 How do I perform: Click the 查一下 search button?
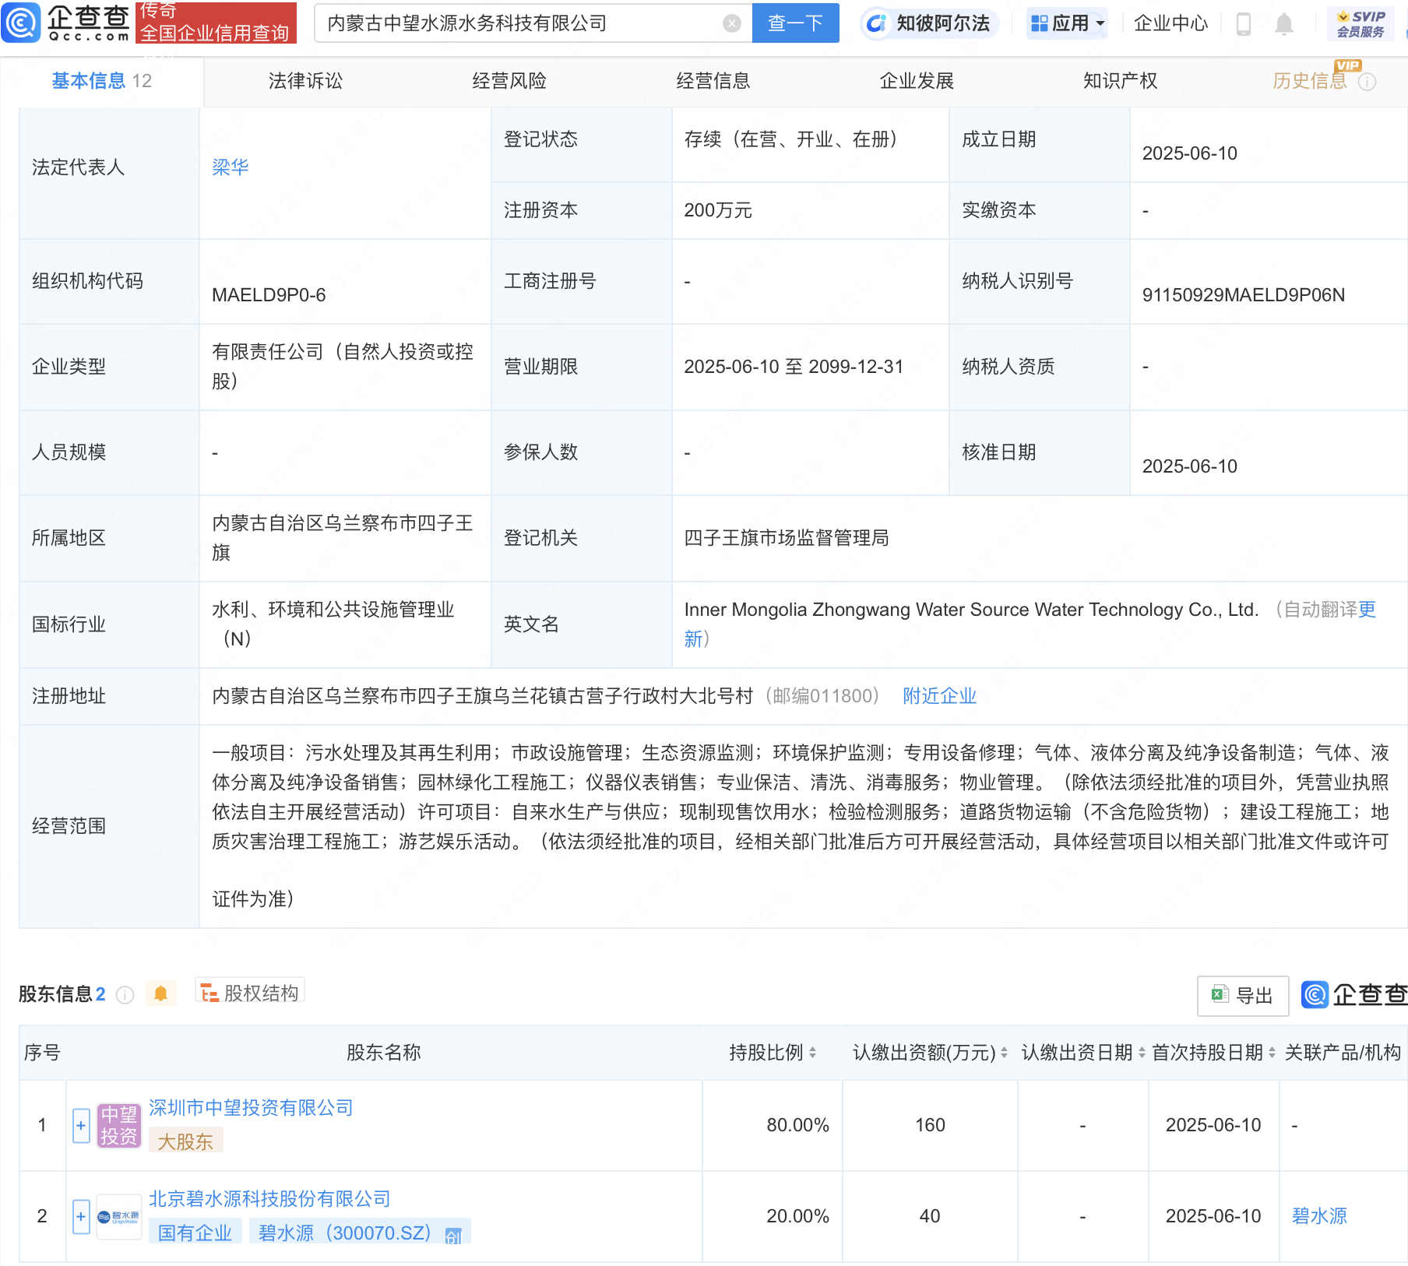coord(796,23)
